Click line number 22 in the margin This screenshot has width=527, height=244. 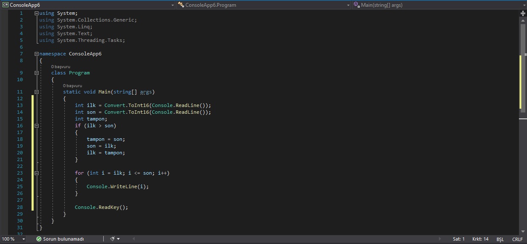click(20, 166)
